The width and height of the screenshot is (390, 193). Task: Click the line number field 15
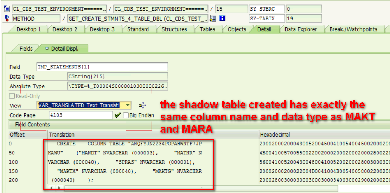[x=231, y=9]
